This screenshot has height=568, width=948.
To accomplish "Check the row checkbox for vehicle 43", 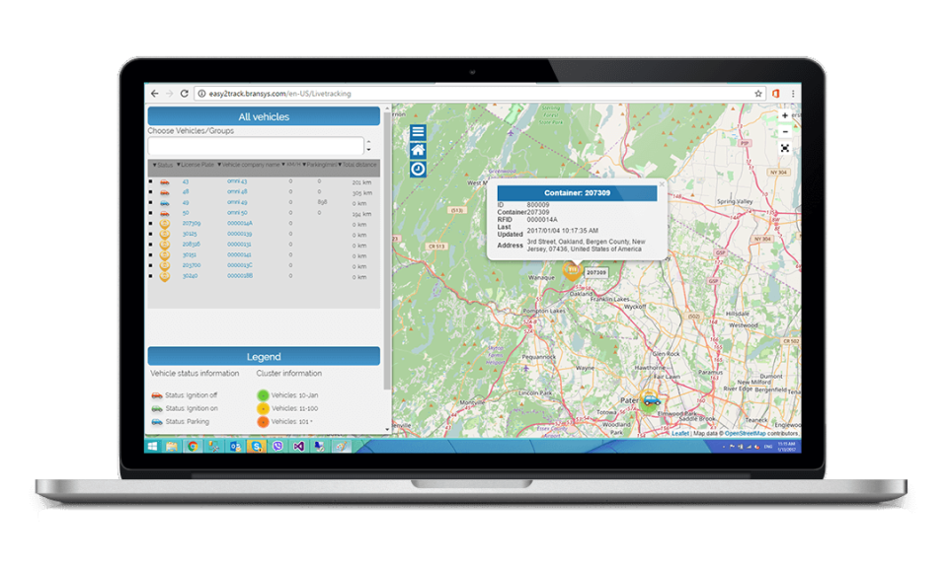I will coord(149,182).
